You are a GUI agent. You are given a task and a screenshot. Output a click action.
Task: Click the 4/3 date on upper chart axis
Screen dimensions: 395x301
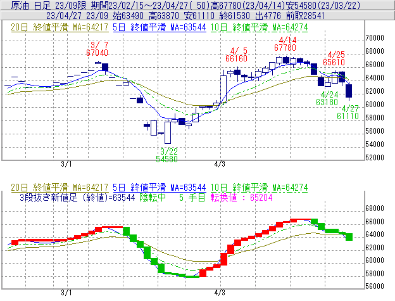(x=220, y=164)
